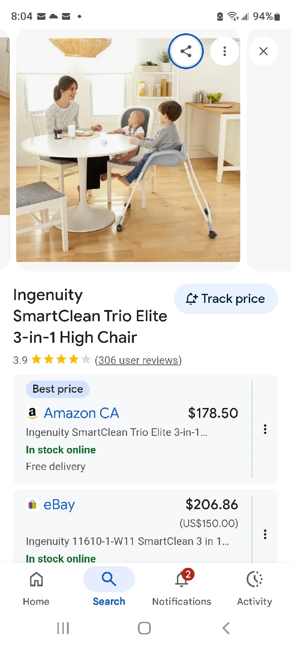
Task: Open Amazon CA seller link
Action: tap(81, 413)
